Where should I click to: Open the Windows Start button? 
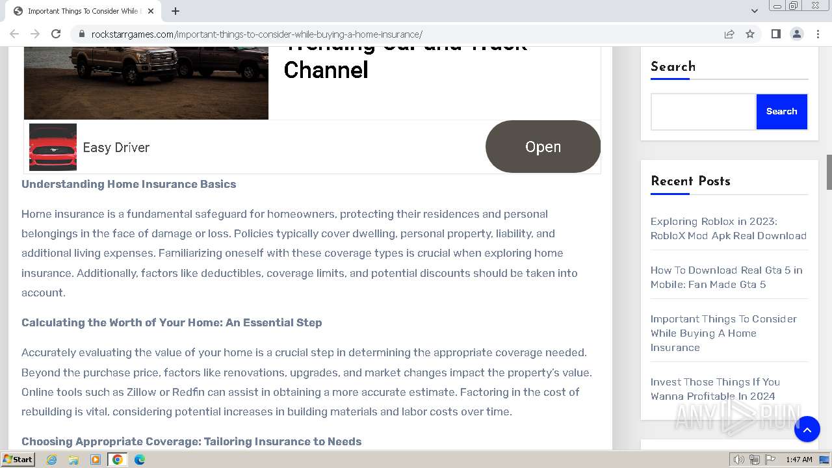click(18, 460)
